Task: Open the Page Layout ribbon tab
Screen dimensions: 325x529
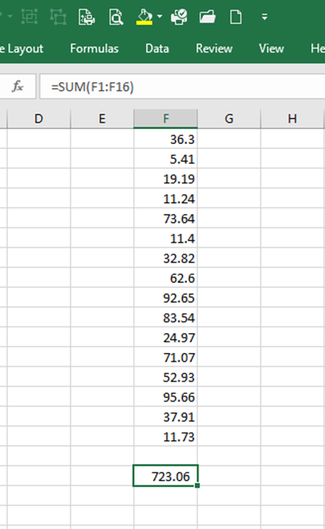Action: (x=21, y=49)
